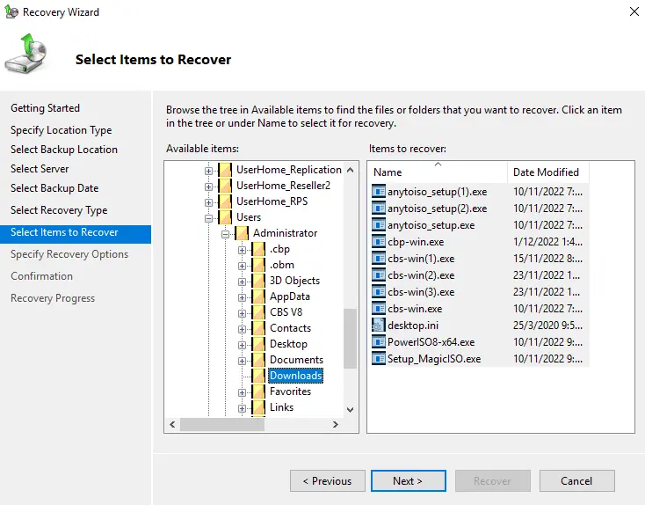This screenshot has height=505, width=645.
Task: Collapse the Users folder node
Action: tap(209, 217)
